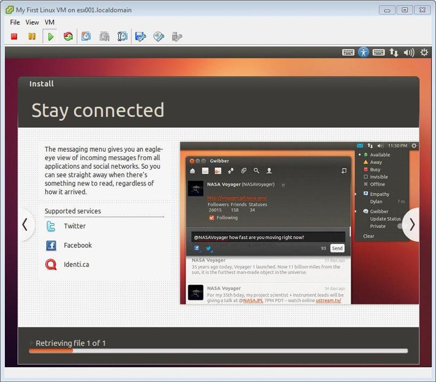This screenshot has width=436, height=382.
Task: Power off the VM with the red stop button
Action: pos(14,37)
